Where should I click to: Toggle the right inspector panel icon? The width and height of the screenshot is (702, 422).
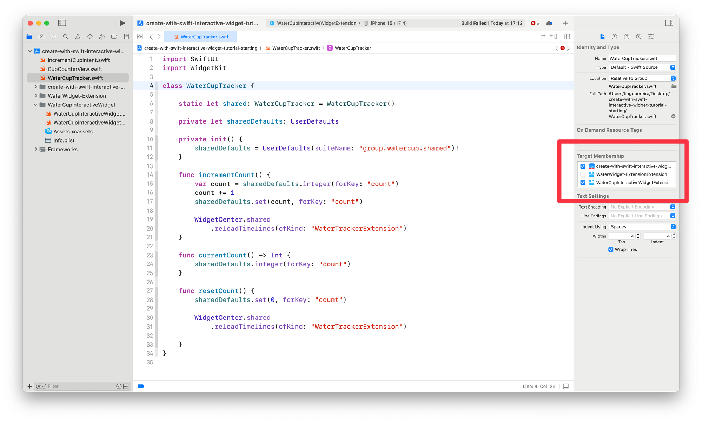click(669, 23)
